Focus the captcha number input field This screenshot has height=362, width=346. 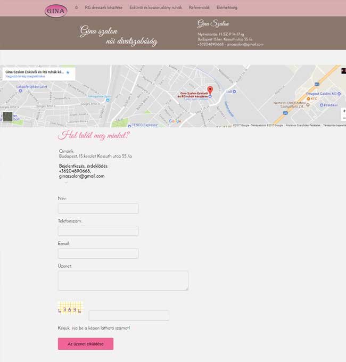(129, 315)
